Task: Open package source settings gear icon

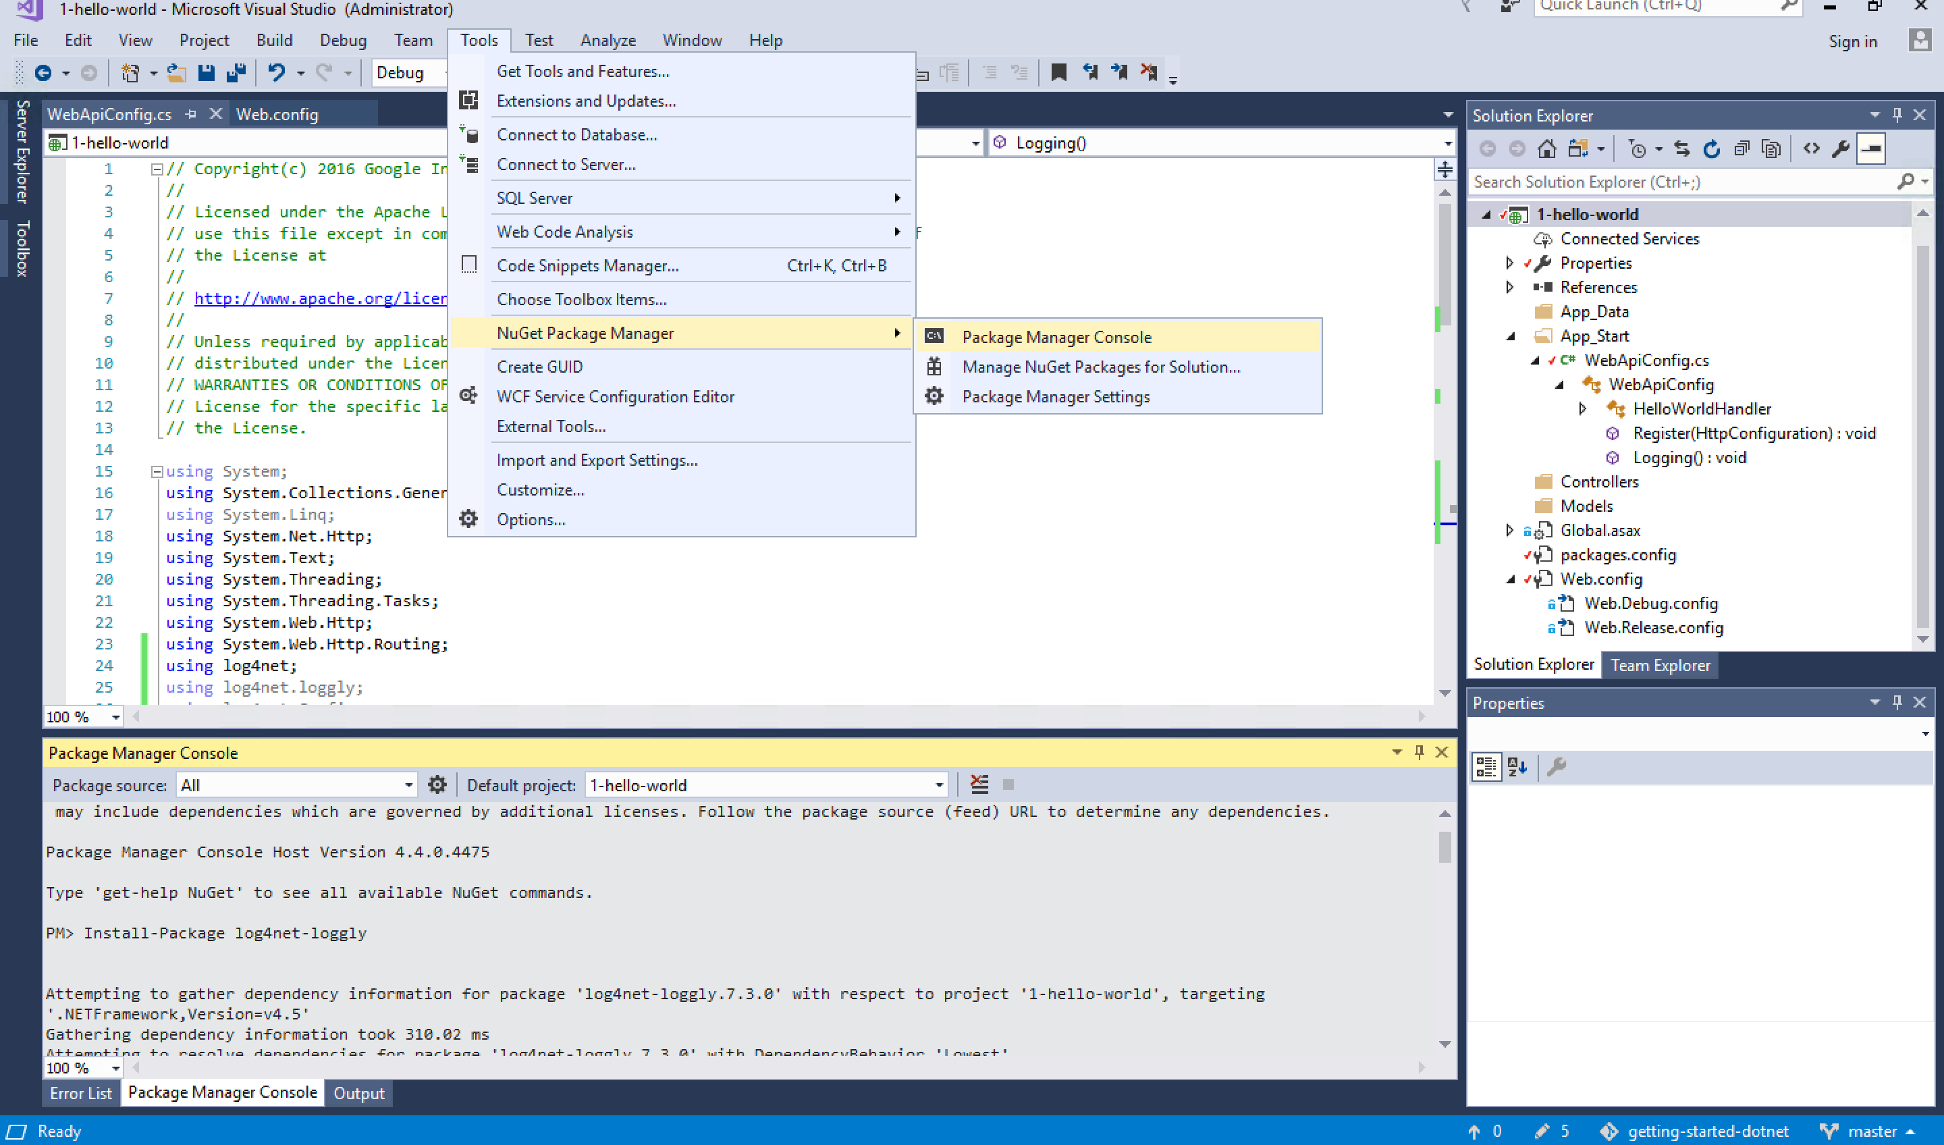Action: click(x=437, y=784)
